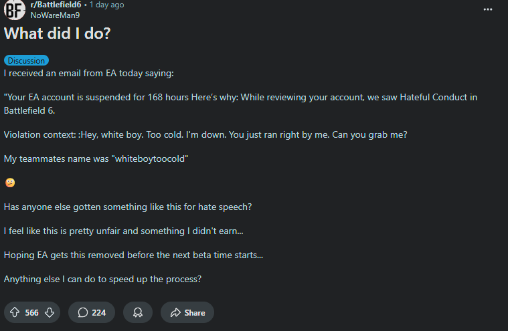Open the r/Battlefield6 subreddit link

pyautogui.click(x=56, y=5)
